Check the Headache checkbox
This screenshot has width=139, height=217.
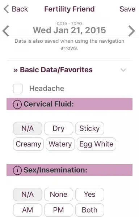click(18, 89)
